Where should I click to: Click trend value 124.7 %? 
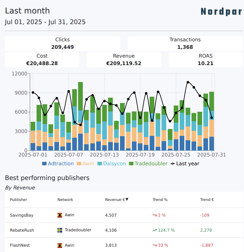166,230
